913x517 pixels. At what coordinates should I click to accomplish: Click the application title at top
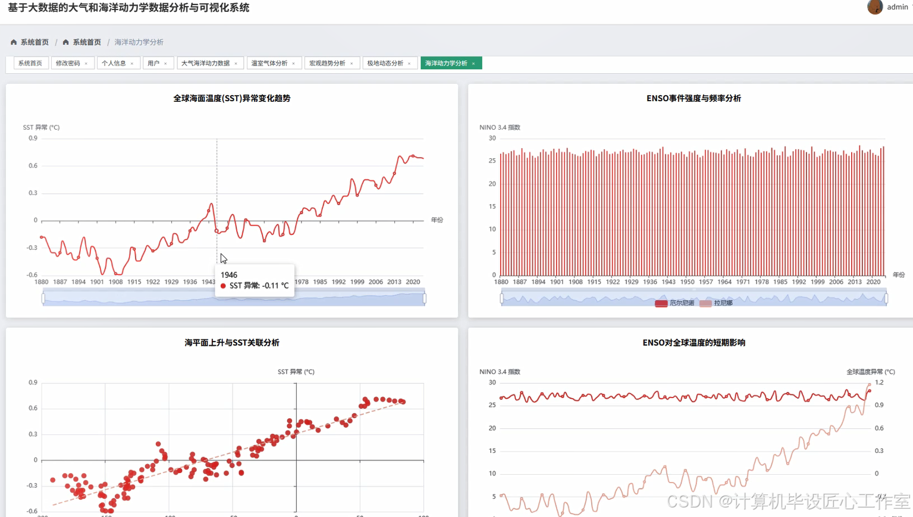pos(128,8)
